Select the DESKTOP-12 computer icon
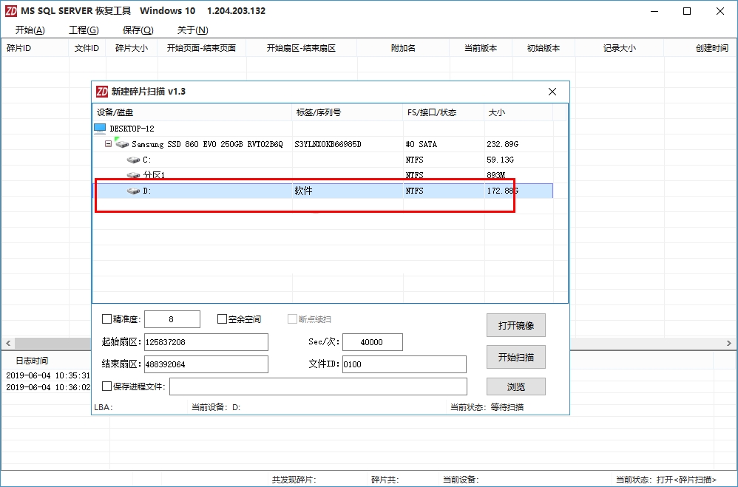The image size is (738, 487). click(x=100, y=129)
